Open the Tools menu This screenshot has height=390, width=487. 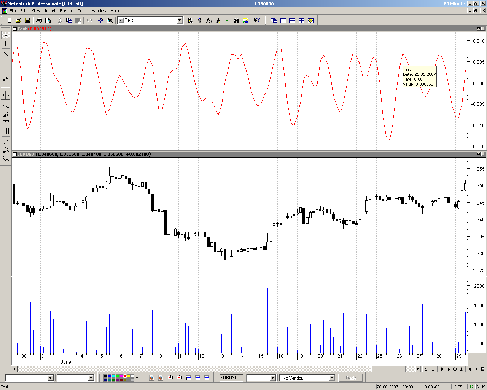coord(83,11)
